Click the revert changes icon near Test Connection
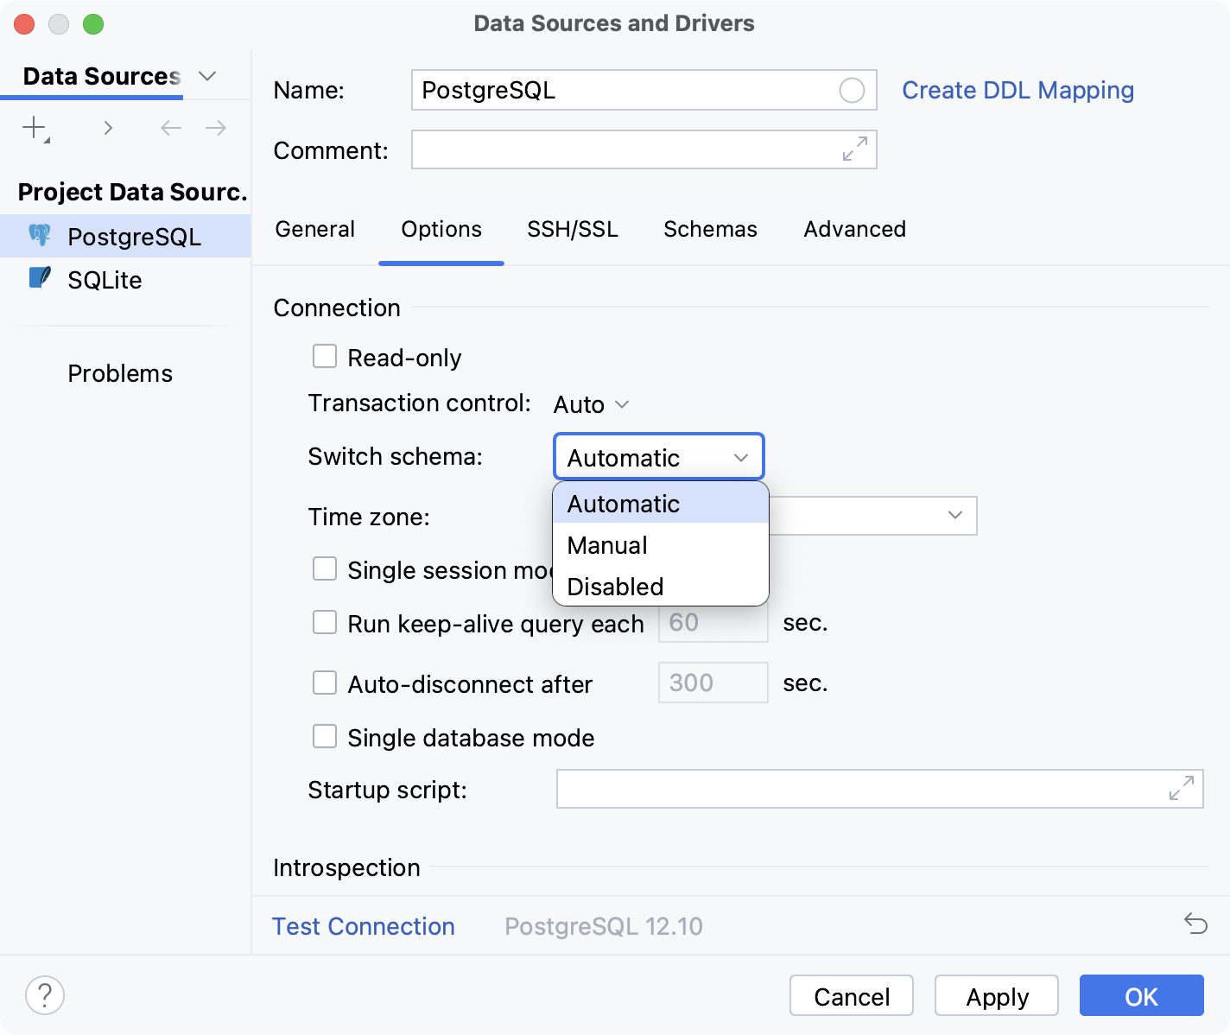This screenshot has width=1230, height=1035. [x=1195, y=925]
